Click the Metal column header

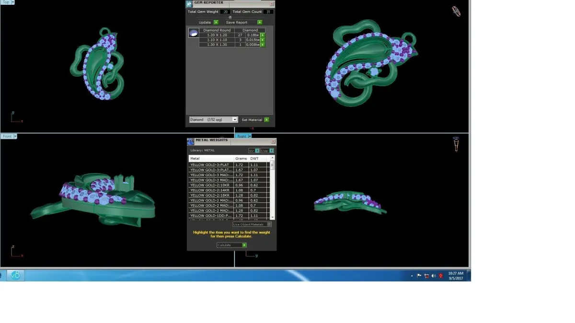211,158
